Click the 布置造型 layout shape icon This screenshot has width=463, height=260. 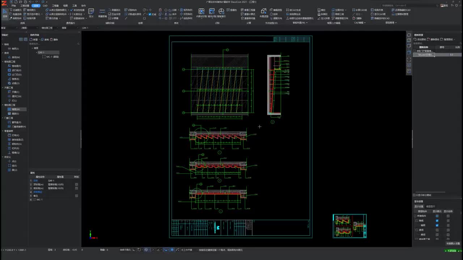click(264, 12)
